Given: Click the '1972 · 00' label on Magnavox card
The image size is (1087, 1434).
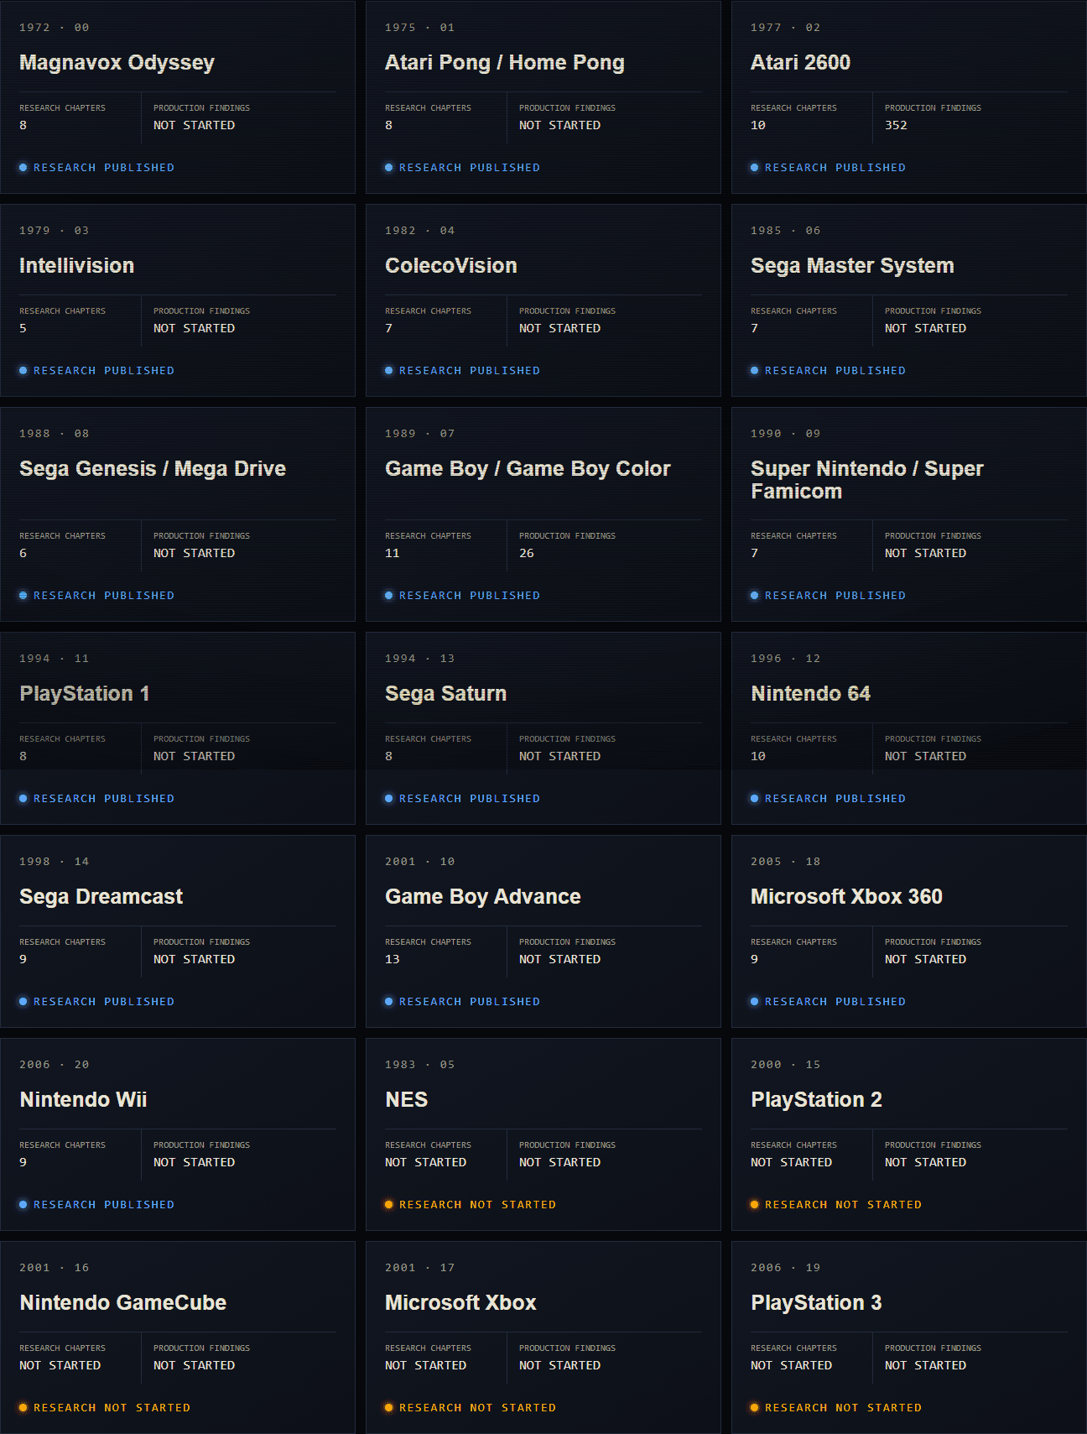Looking at the screenshot, I should [x=54, y=28].
